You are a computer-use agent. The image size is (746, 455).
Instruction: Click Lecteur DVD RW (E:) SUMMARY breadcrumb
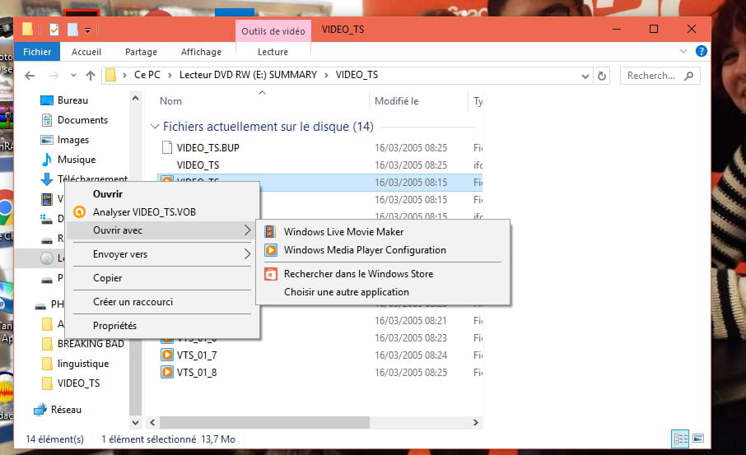[248, 75]
